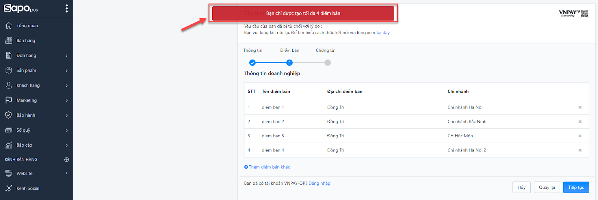Screen dimensions: 598x200
Task: Add another point via Thêm điểm bán khác
Action: click(x=267, y=167)
